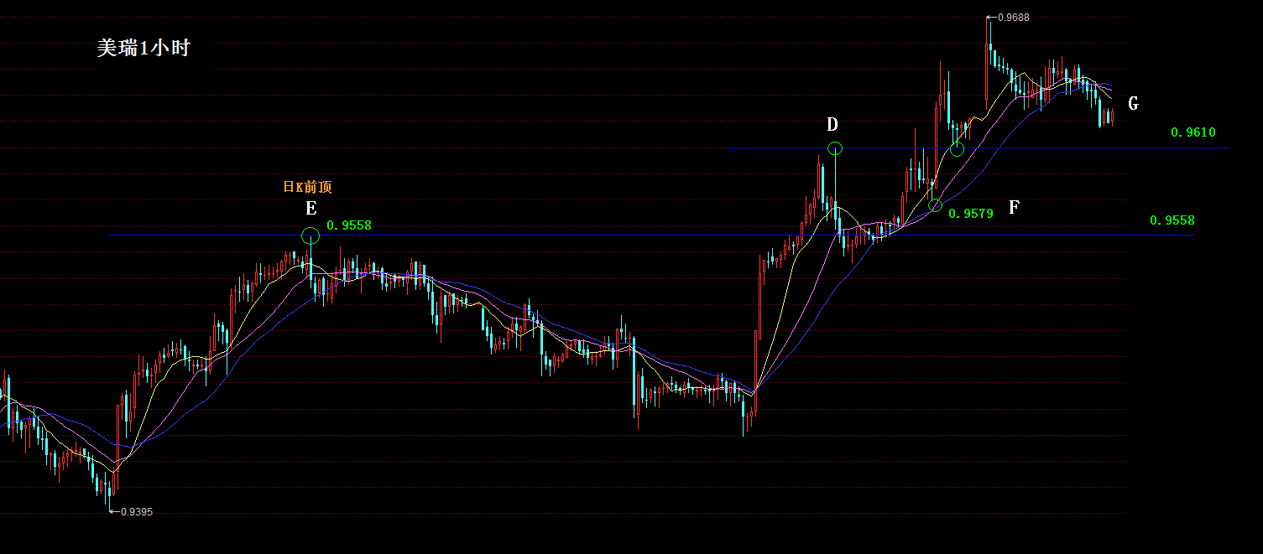This screenshot has width=1263, height=554.
Task: Click the letter G marker label
Action: 1134,103
